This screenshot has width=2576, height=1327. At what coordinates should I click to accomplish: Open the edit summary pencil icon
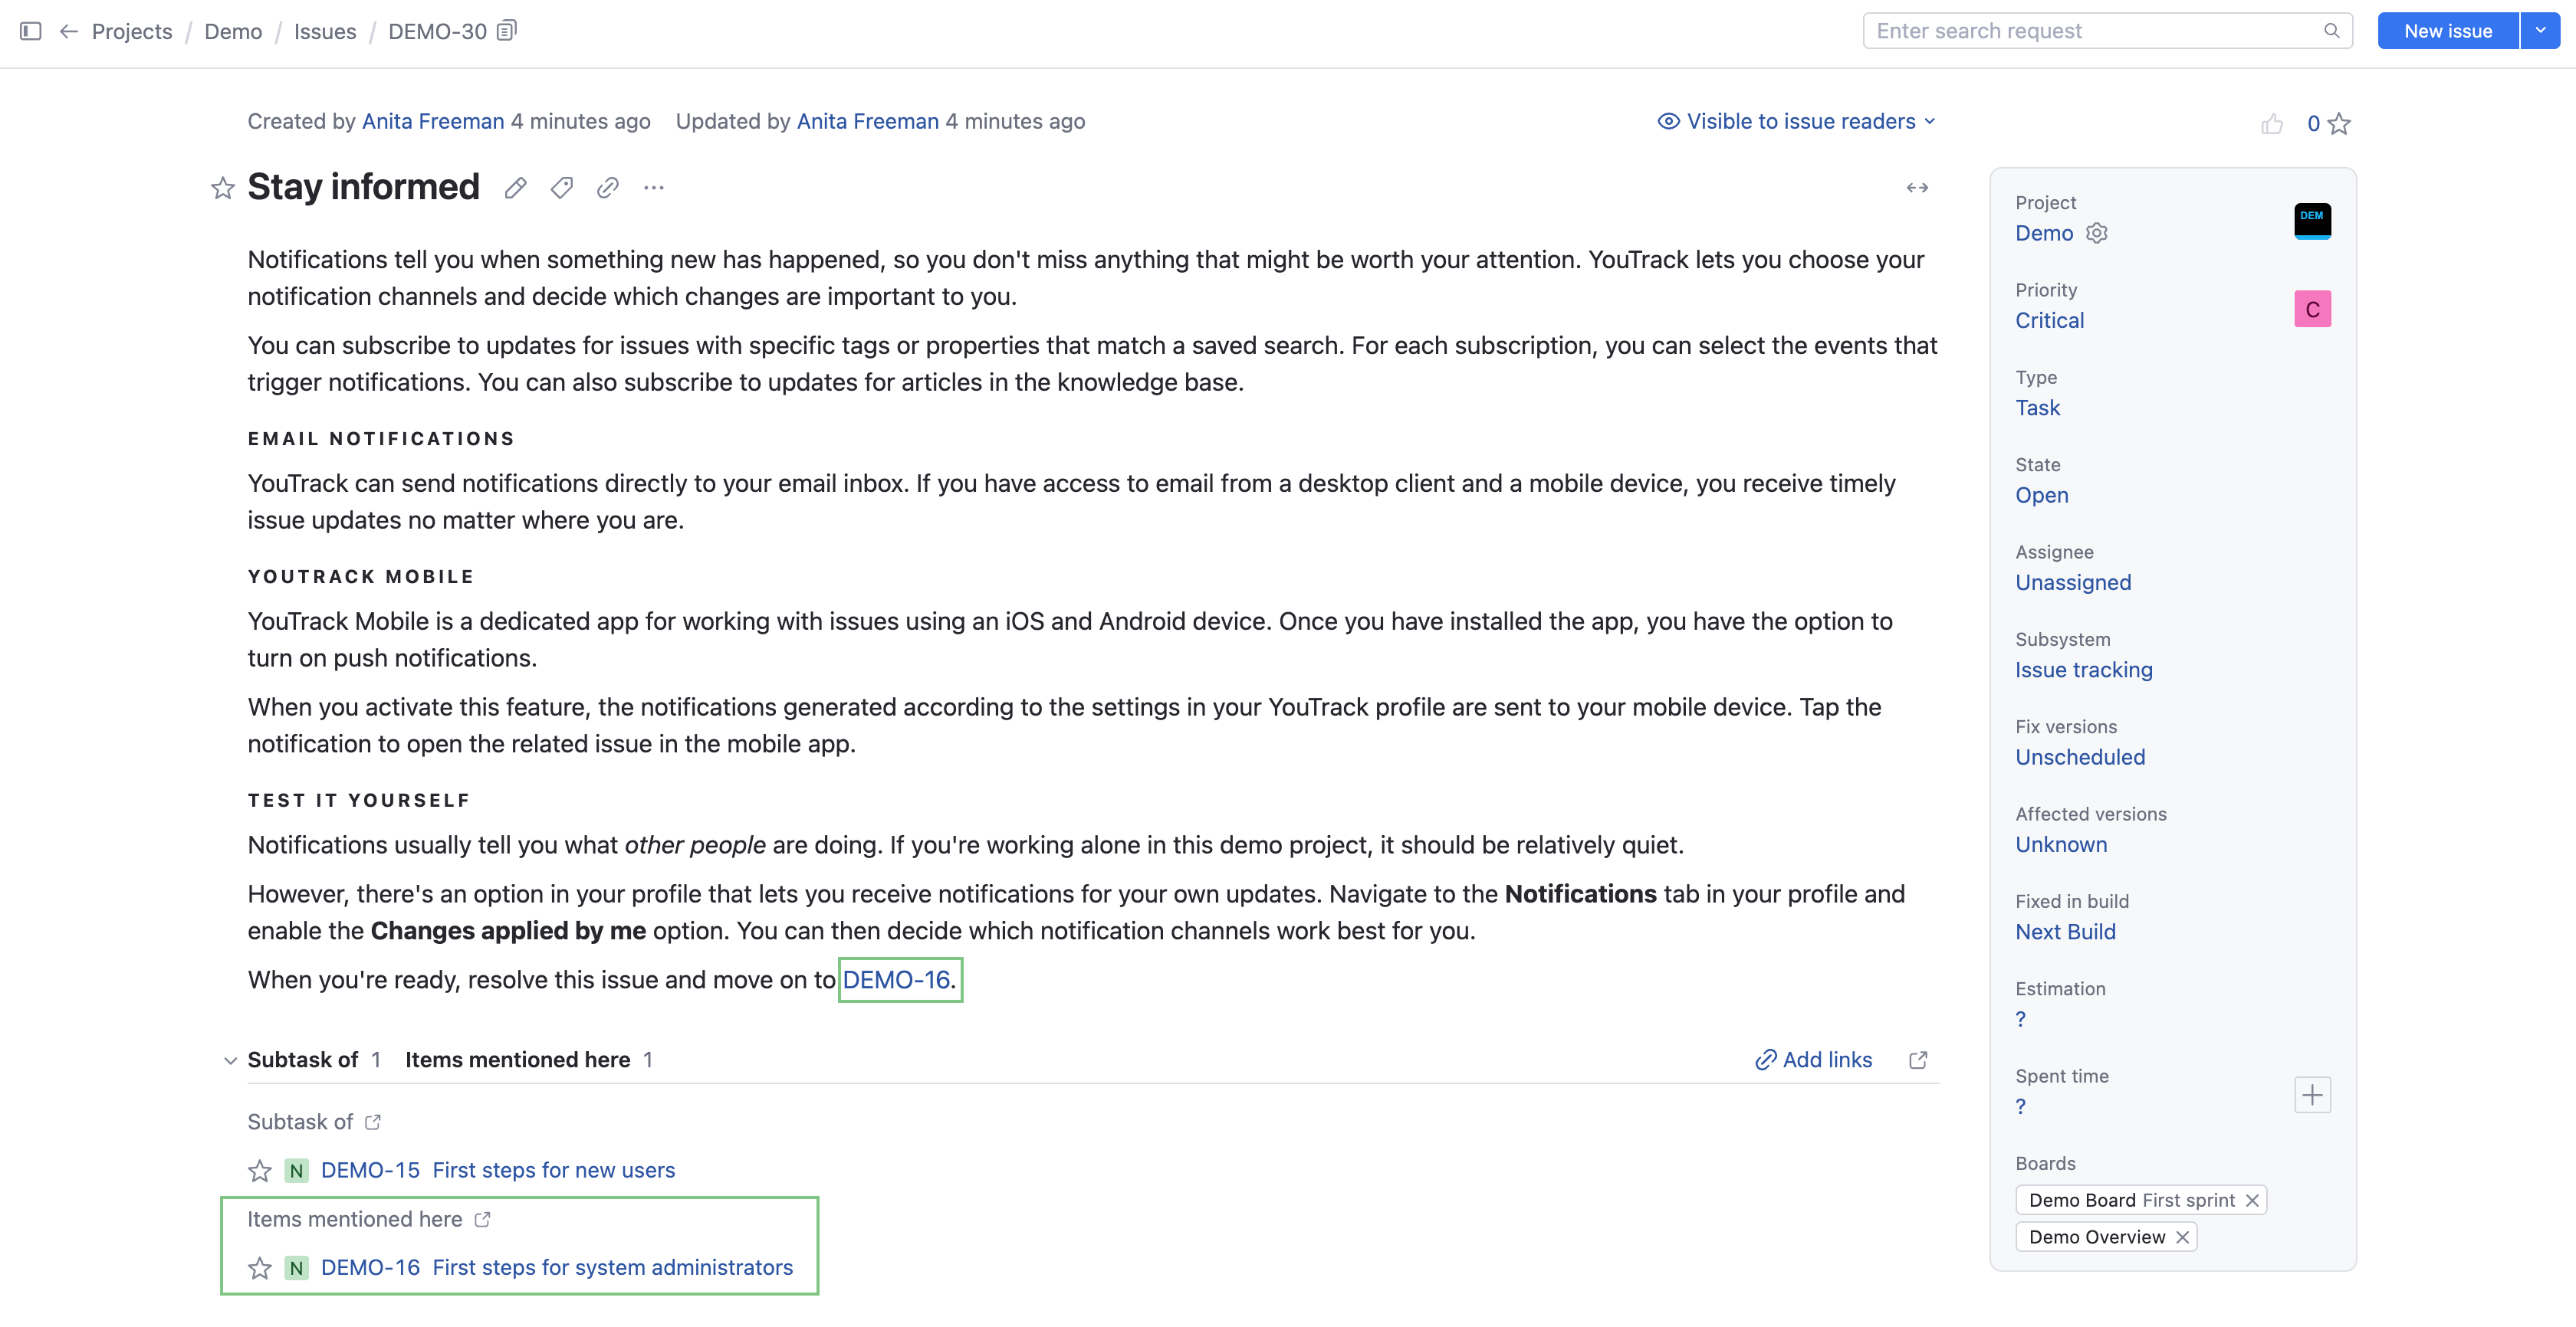click(x=516, y=188)
